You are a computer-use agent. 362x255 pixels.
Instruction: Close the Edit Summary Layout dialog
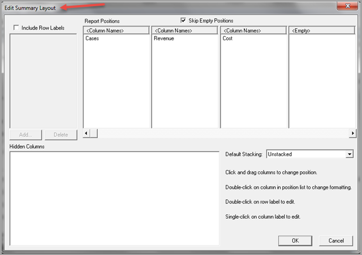344,7
